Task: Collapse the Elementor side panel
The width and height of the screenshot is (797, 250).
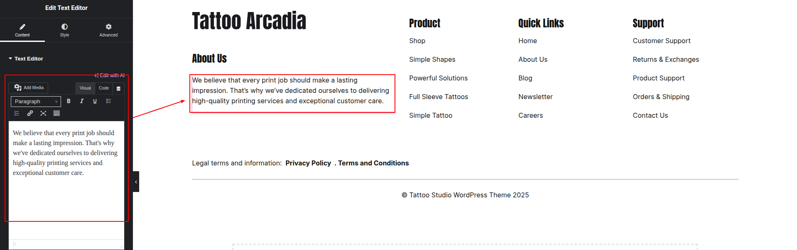Action: tap(136, 182)
